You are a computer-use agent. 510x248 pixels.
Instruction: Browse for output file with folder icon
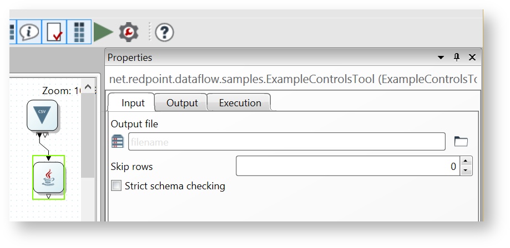(461, 142)
